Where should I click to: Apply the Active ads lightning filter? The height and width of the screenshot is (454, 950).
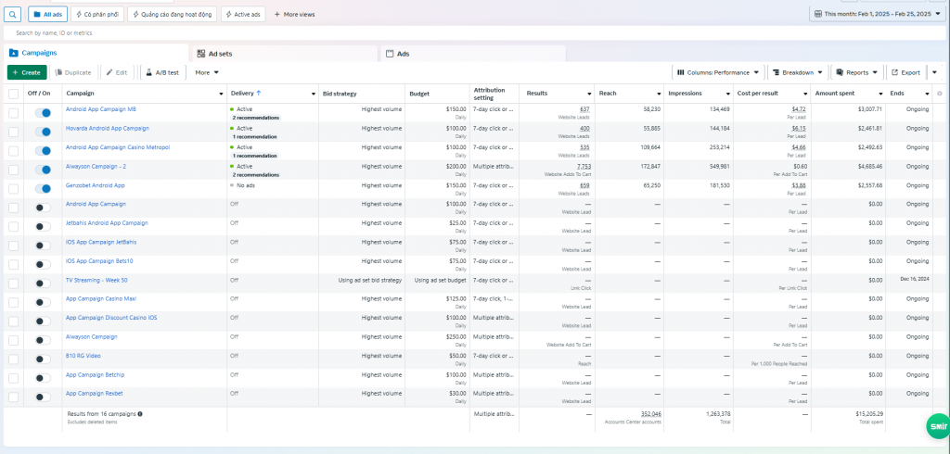point(243,15)
